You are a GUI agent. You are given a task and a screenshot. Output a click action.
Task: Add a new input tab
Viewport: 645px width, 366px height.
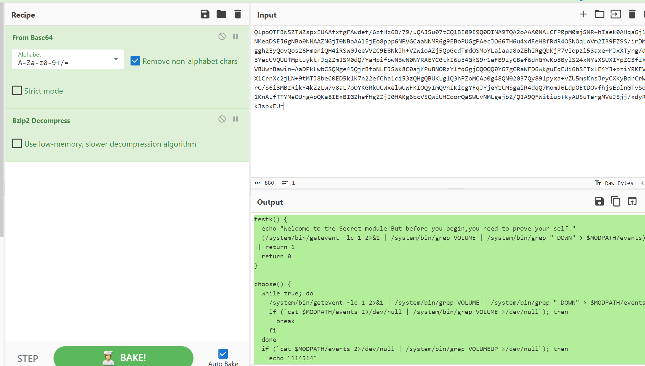coord(583,14)
